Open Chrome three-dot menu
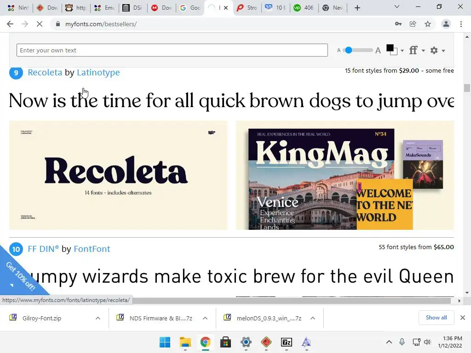The width and height of the screenshot is (471, 353). click(x=461, y=24)
